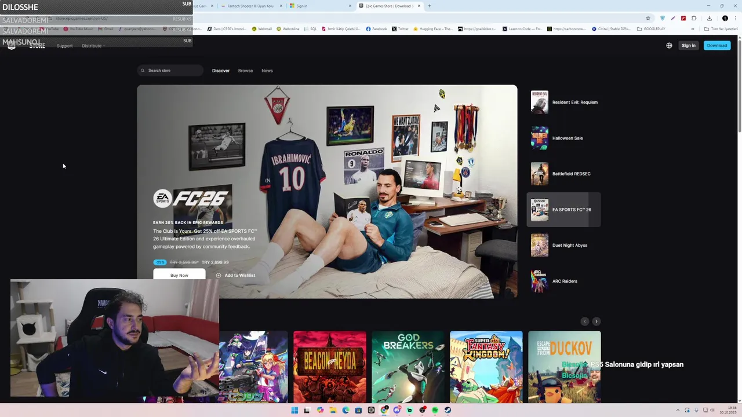Open the Chrome extensions puzzle icon
742x417 pixels.
pos(694,18)
